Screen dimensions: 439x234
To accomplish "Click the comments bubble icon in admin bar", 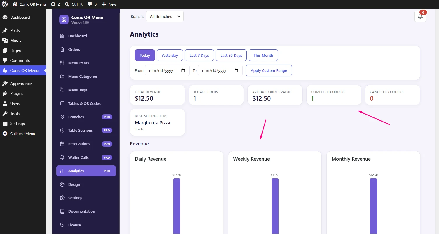I will (x=90, y=4).
